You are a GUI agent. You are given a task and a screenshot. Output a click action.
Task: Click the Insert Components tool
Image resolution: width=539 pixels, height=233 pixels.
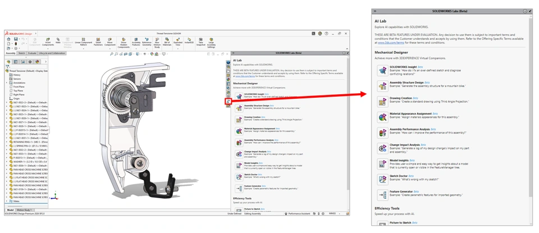pyautogui.click(x=48, y=41)
